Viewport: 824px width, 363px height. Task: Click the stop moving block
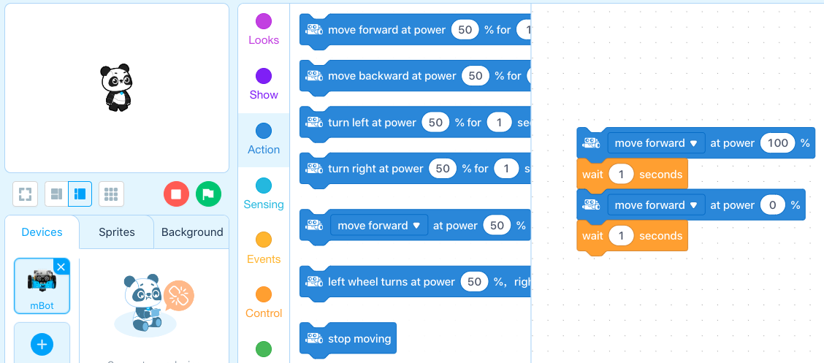click(348, 339)
